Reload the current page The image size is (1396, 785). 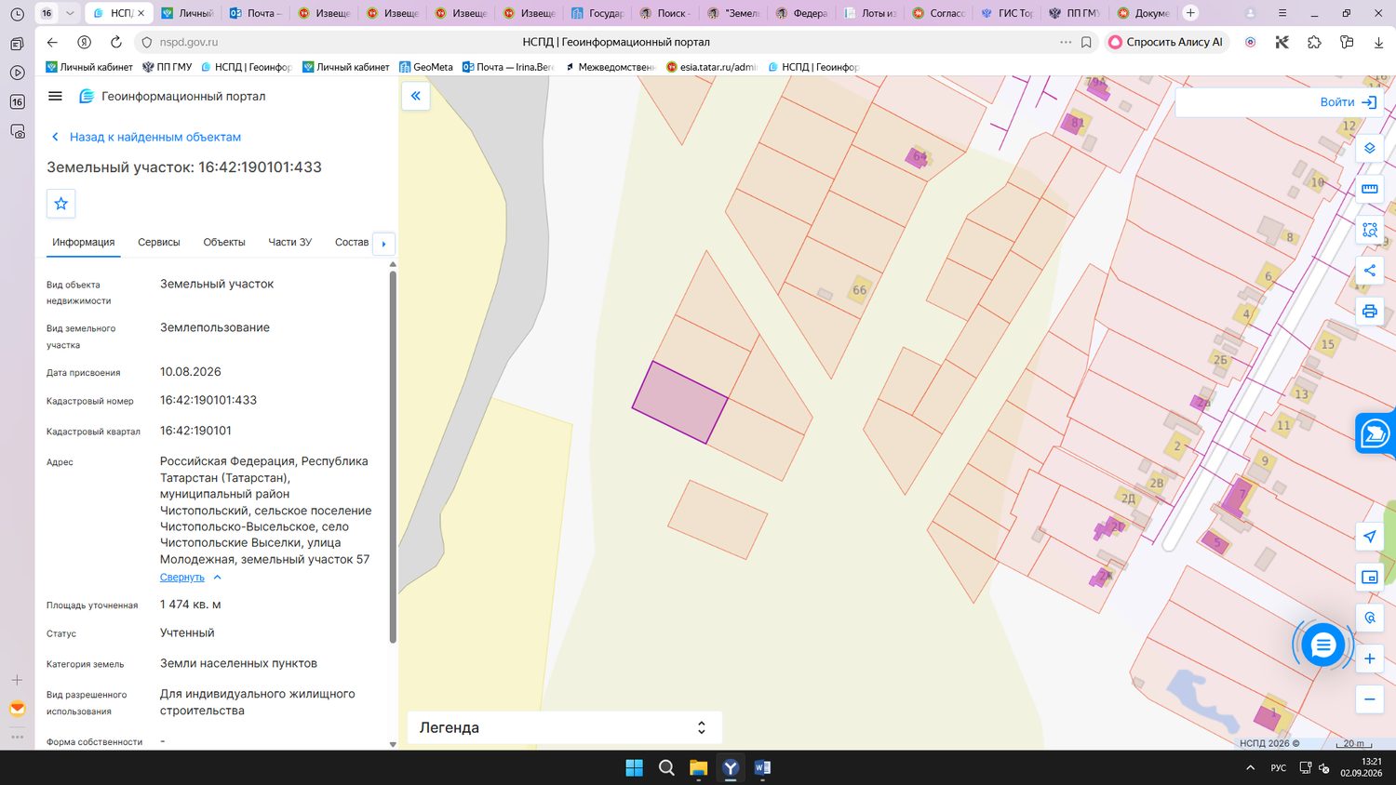point(115,42)
